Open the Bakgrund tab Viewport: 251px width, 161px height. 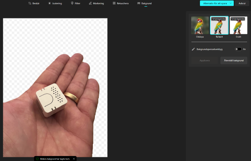click(144, 3)
